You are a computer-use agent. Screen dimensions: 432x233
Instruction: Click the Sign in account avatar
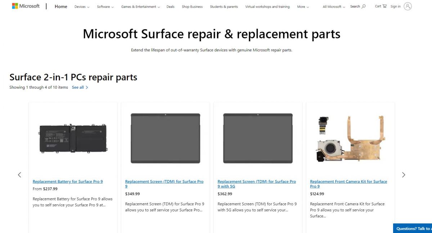408,6
